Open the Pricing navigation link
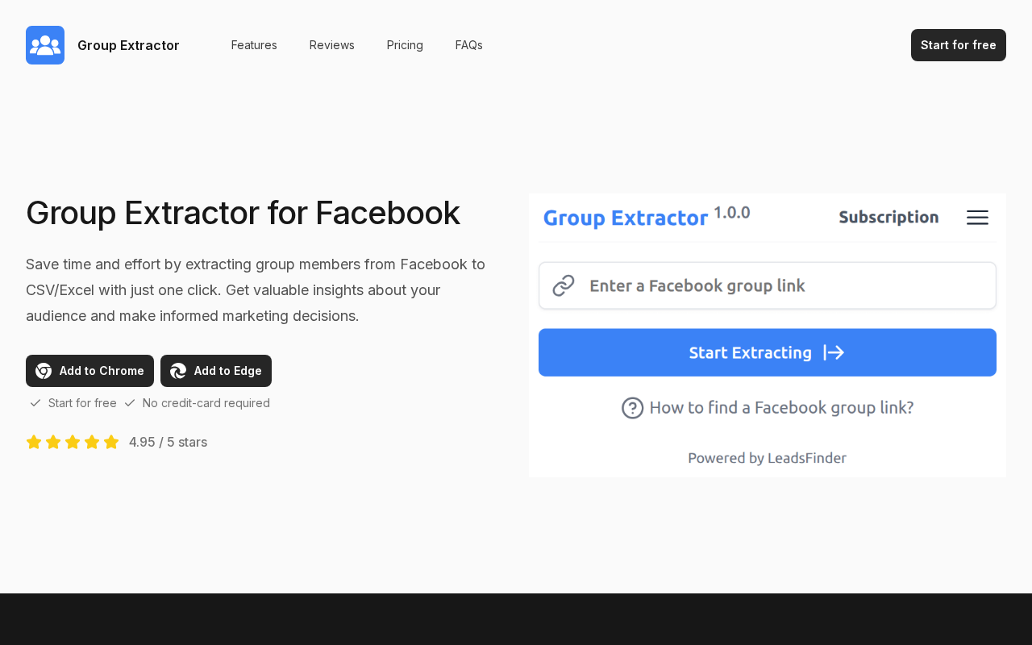The width and height of the screenshot is (1032, 645). tap(405, 45)
